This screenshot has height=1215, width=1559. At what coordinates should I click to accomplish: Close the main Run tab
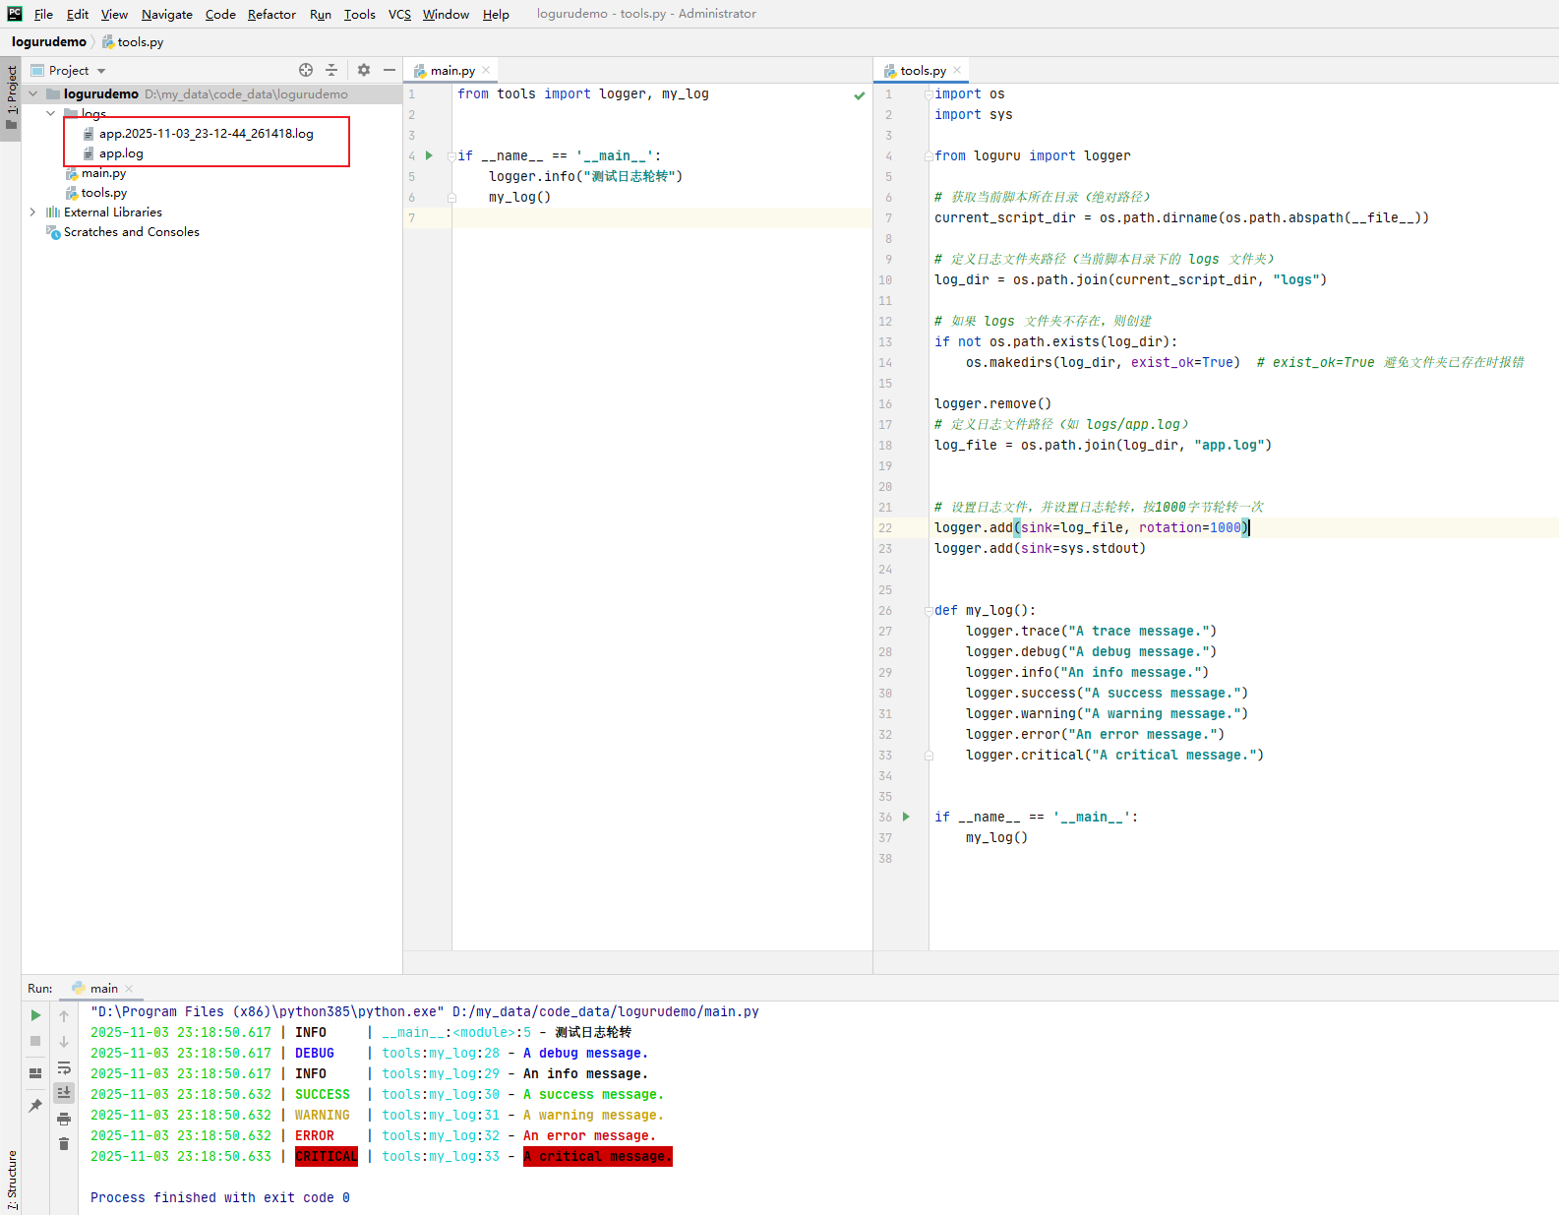point(129,989)
